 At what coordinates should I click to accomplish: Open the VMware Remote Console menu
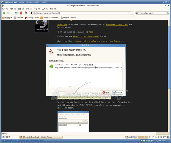[30, 2]
